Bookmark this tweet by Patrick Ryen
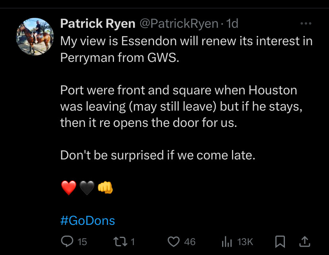Viewport: 329px width, 255px height. click(x=280, y=242)
